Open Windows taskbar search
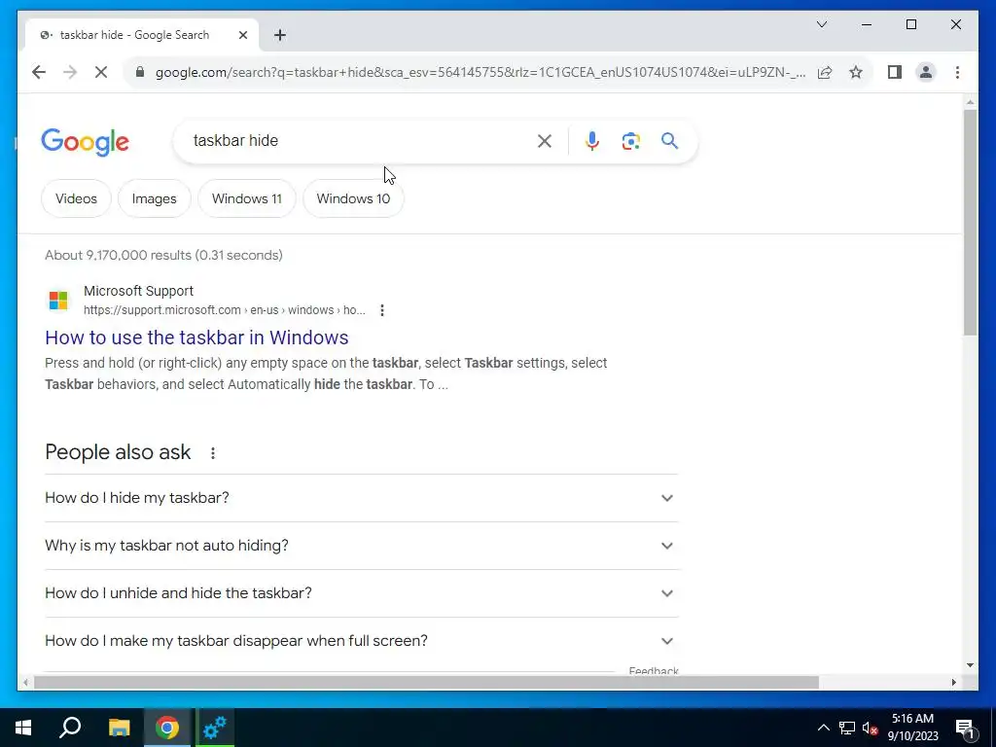This screenshot has height=747, width=996. click(x=70, y=728)
